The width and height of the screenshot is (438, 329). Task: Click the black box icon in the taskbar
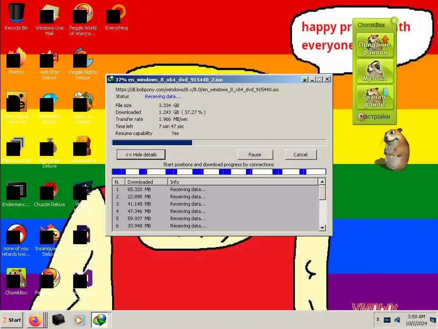point(58,320)
